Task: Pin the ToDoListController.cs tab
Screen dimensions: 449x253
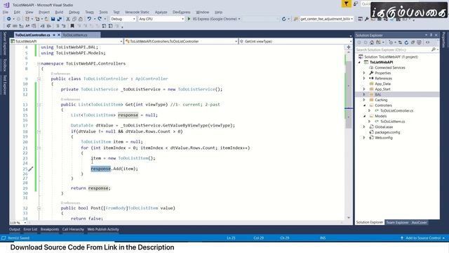Action: [54, 35]
